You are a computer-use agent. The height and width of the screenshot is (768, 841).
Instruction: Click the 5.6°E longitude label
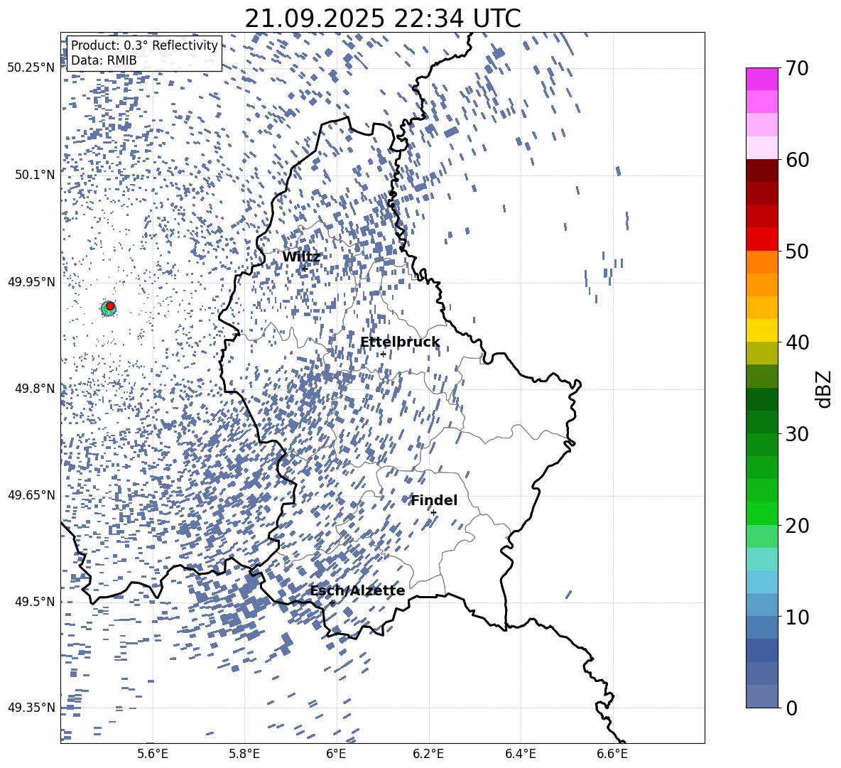153,754
